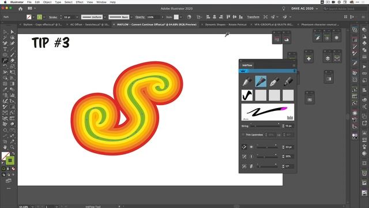Click the Stroke link in control bar
Screen dimensions: 369x208
coord(53,17)
